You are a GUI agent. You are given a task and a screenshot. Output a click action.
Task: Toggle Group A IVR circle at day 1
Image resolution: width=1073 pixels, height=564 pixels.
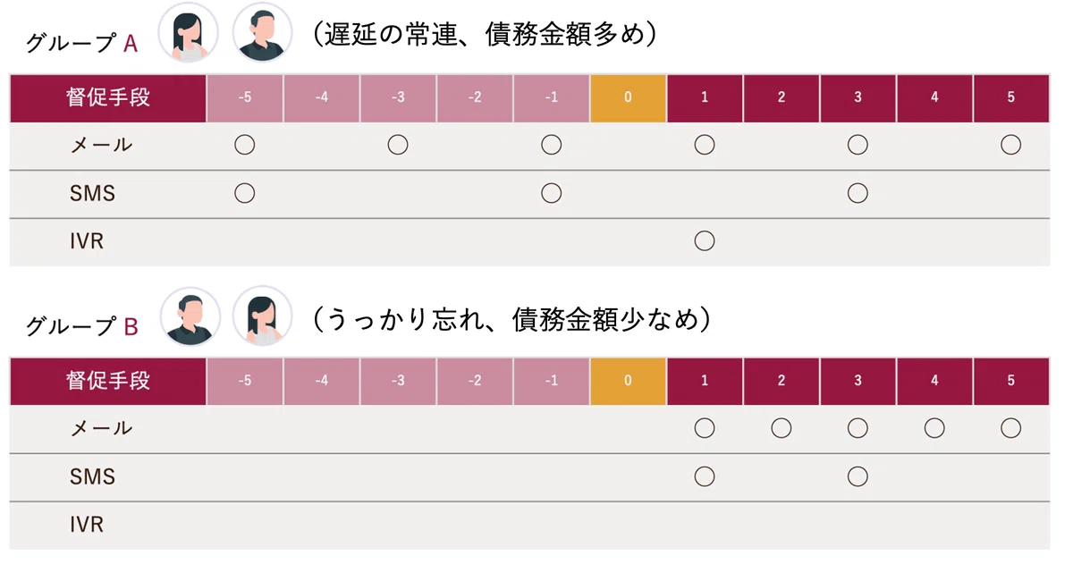click(x=705, y=241)
